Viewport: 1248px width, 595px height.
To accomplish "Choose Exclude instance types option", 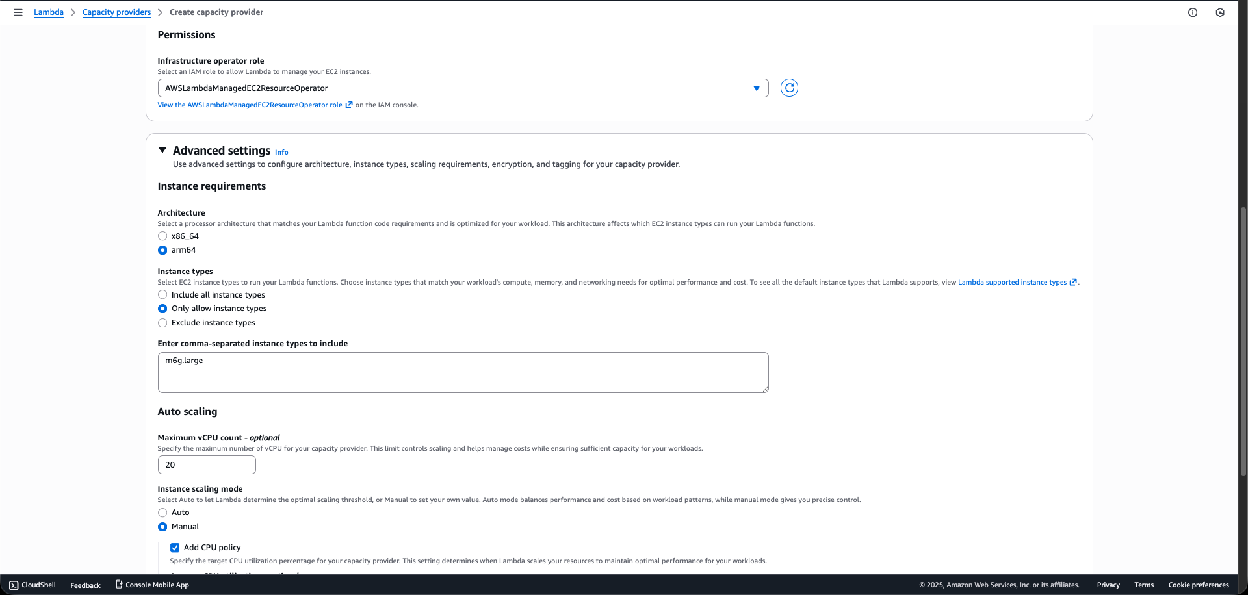I will (162, 323).
